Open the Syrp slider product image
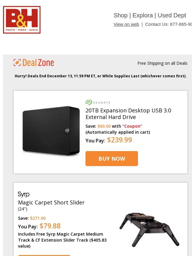This screenshot has height=256, width=192. coord(149,229)
